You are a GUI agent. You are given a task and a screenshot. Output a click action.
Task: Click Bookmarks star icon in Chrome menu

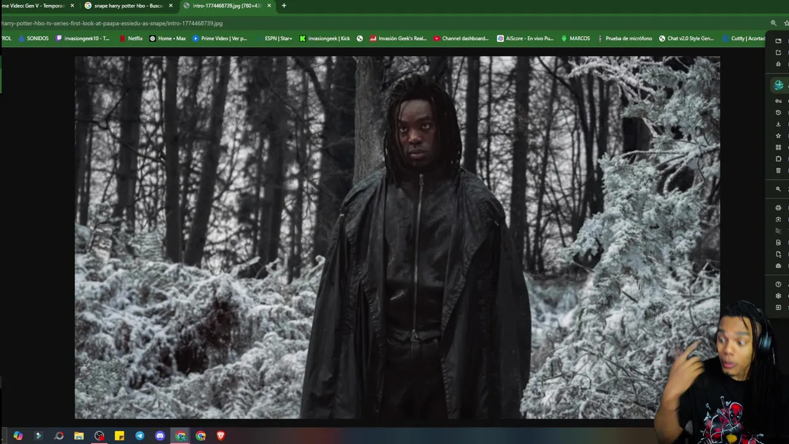pyautogui.click(x=779, y=136)
